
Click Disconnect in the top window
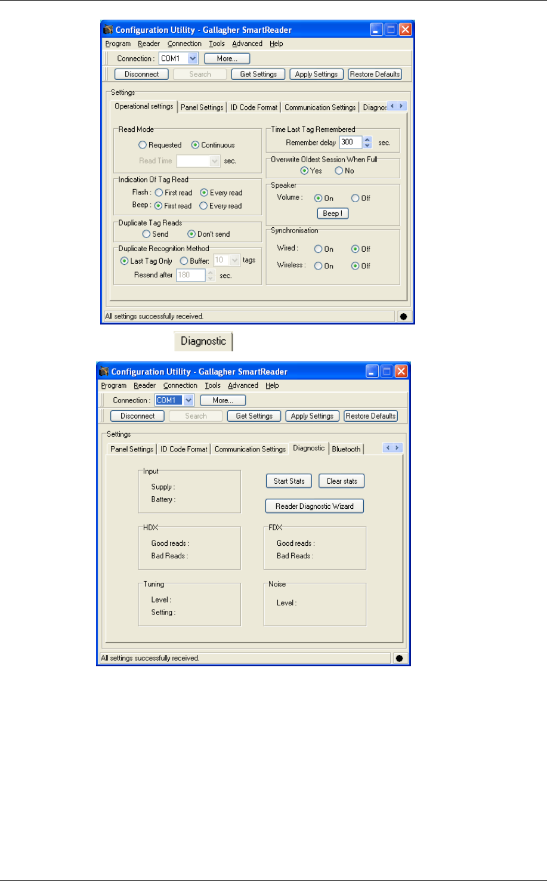point(141,75)
